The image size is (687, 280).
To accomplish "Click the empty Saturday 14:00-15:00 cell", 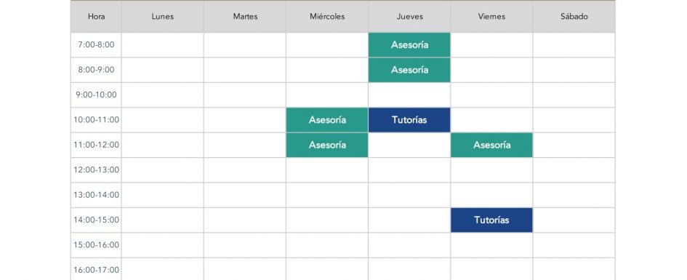I will click(574, 220).
